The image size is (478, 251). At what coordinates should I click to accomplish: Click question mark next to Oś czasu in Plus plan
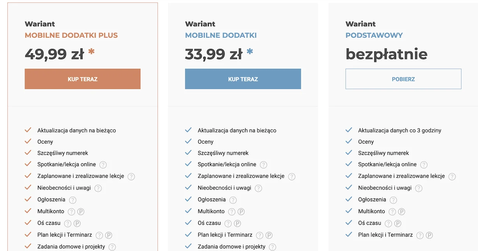point(68,223)
